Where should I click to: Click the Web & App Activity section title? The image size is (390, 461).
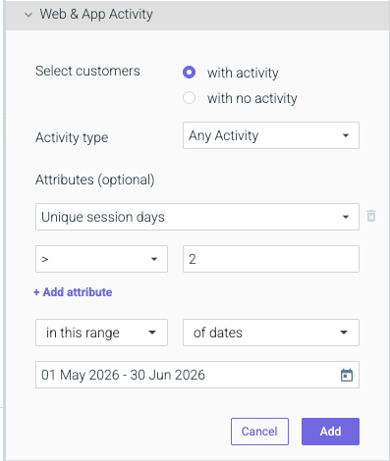96,15
